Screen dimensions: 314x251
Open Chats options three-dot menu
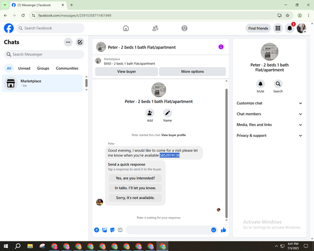click(68, 42)
